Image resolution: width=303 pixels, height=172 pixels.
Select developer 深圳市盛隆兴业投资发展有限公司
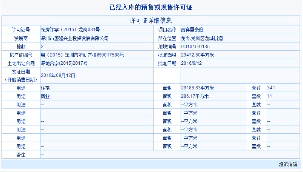[x=75, y=38]
